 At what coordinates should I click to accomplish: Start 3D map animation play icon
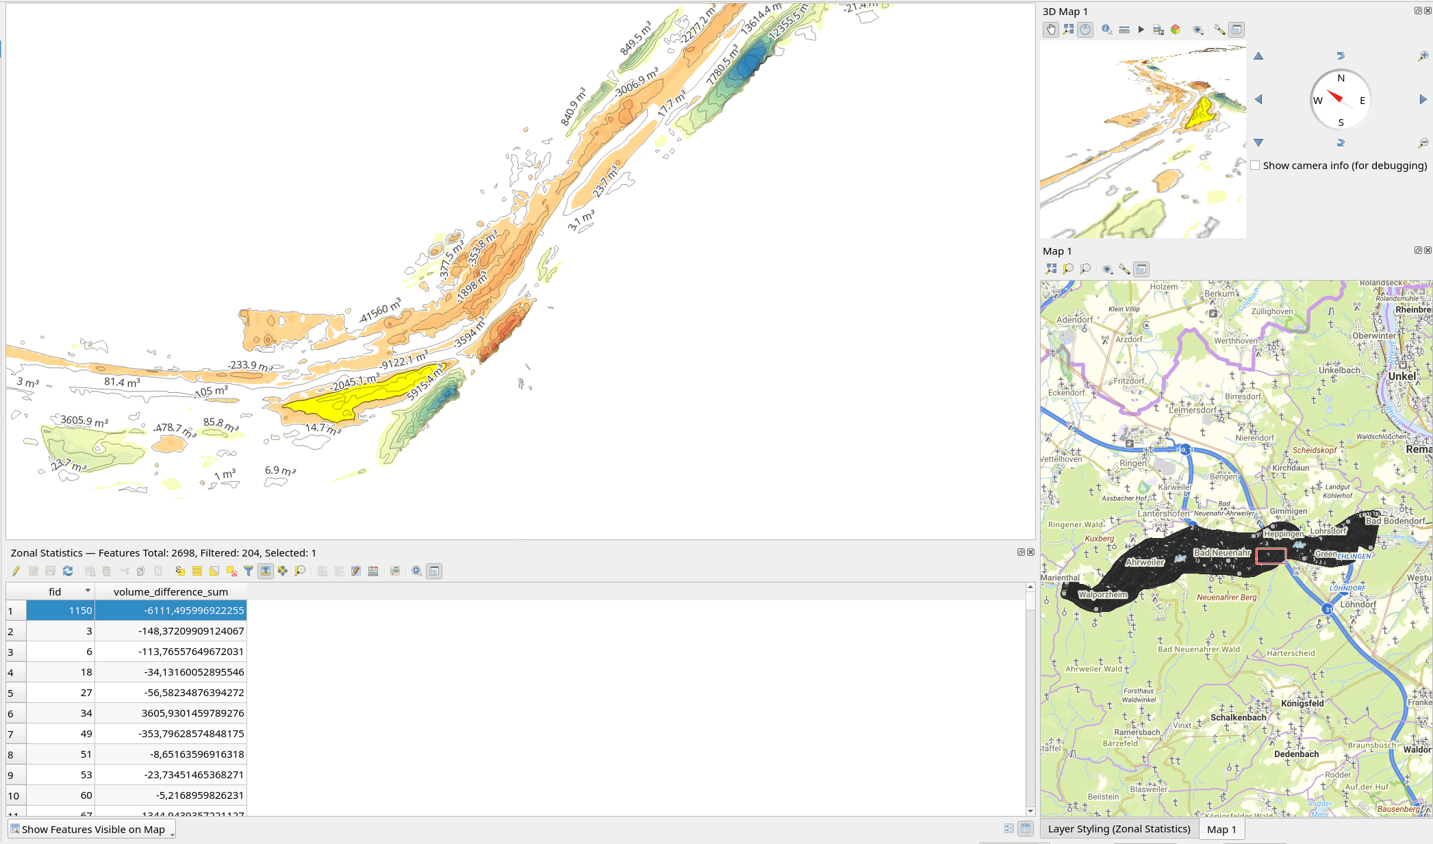(1141, 29)
